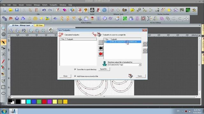Click the four-arrow transform icon in Vector Editing toolbar
Image resolution: width=204 pixels, height=114 pixels.
tap(186, 18)
